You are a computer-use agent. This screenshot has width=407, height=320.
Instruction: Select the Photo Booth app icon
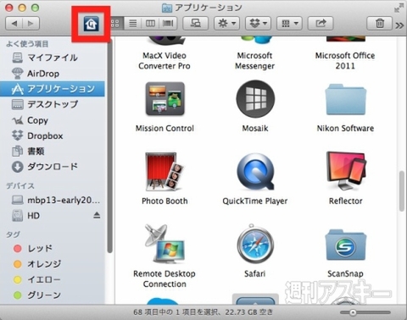[165, 172]
